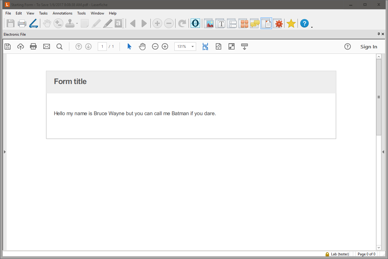This screenshot has height=259, width=388.
Task: Click the upload to cloud icon
Action: tap(21, 47)
